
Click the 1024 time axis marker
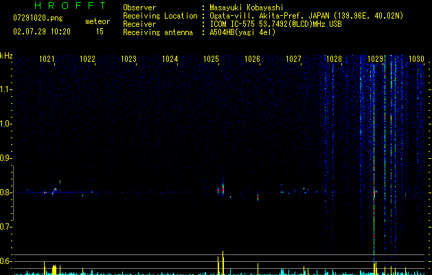coord(170,59)
